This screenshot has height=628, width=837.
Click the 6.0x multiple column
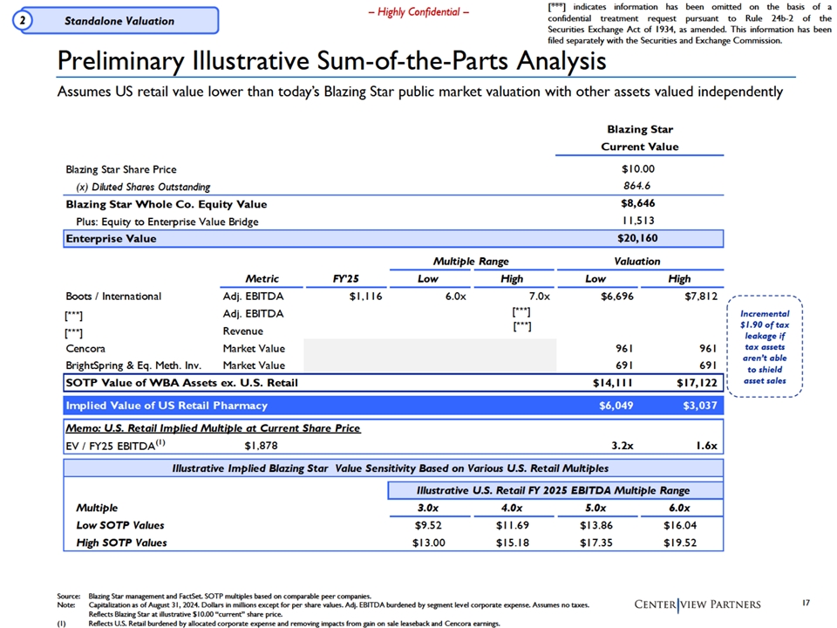click(x=679, y=508)
